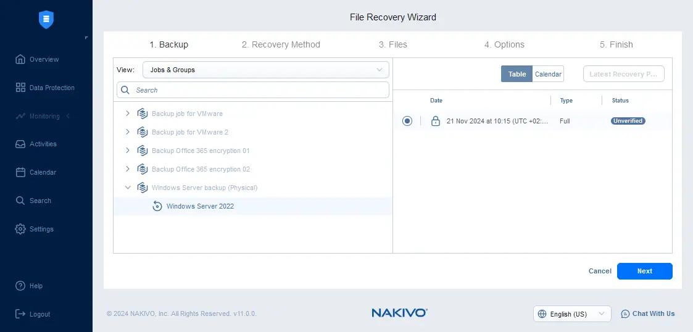Click the chat bubble icon
The width and height of the screenshot is (693, 332).
coord(625,314)
